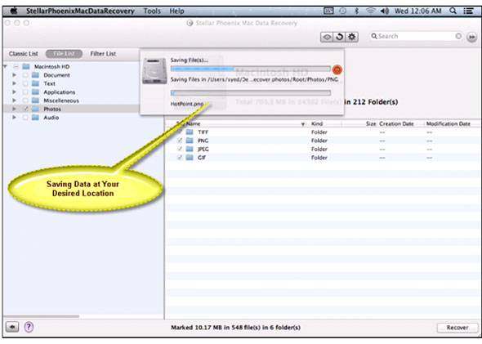Open the Help menu
This screenshot has height=344, width=482.
click(x=177, y=11)
